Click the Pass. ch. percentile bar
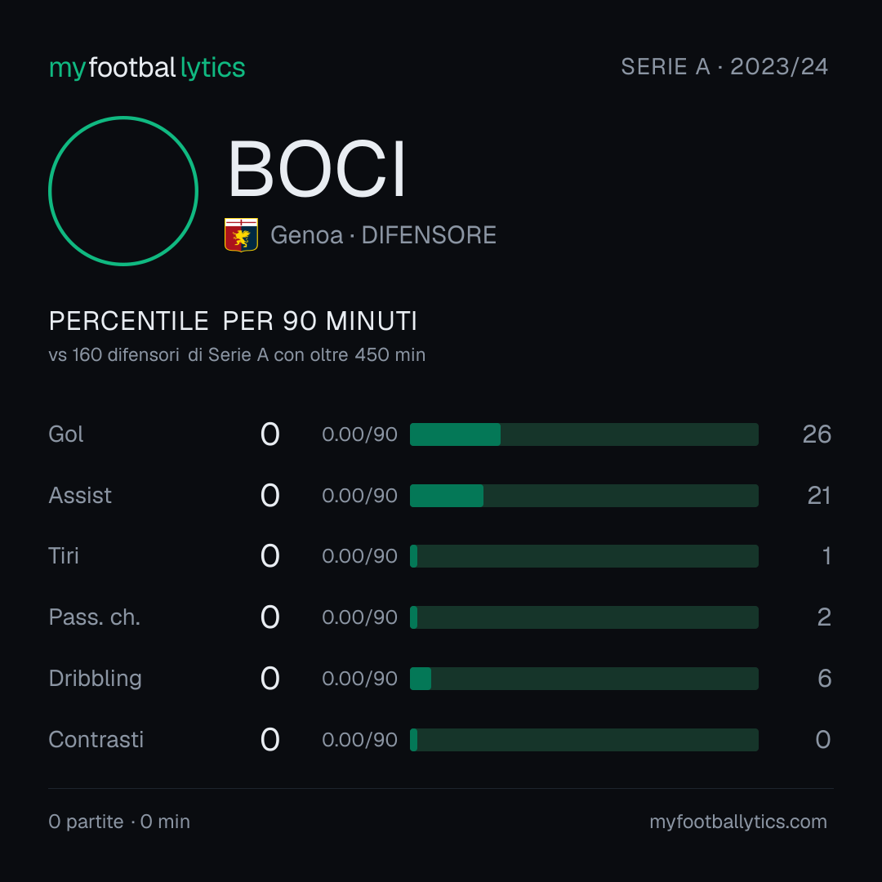 584,617
